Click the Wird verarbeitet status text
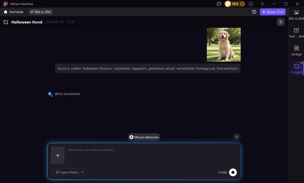This screenshot has height=183, width=304. (68, 94)
